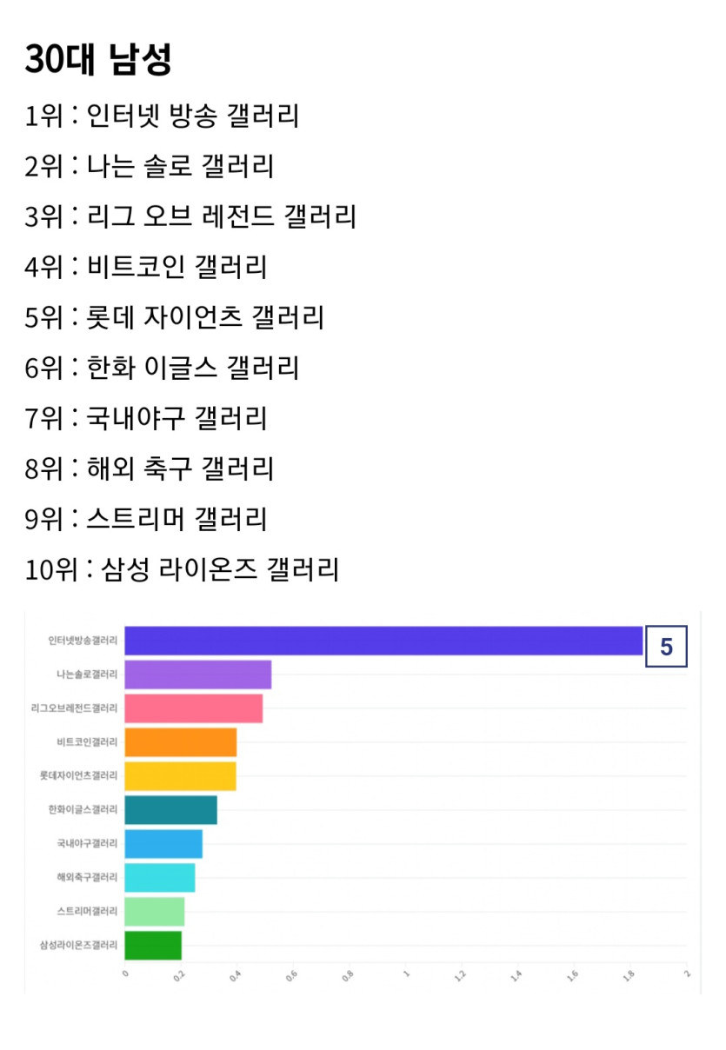This screenshot has width=726, height=1050.
Task: Click the teal 한화이글스갤러리 bar
Action: [x=171, y=810]
